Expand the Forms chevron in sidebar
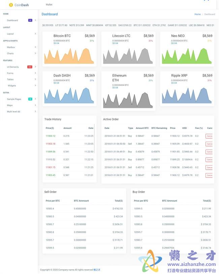This screenshot has width=219, height=274. pos(35,73)
